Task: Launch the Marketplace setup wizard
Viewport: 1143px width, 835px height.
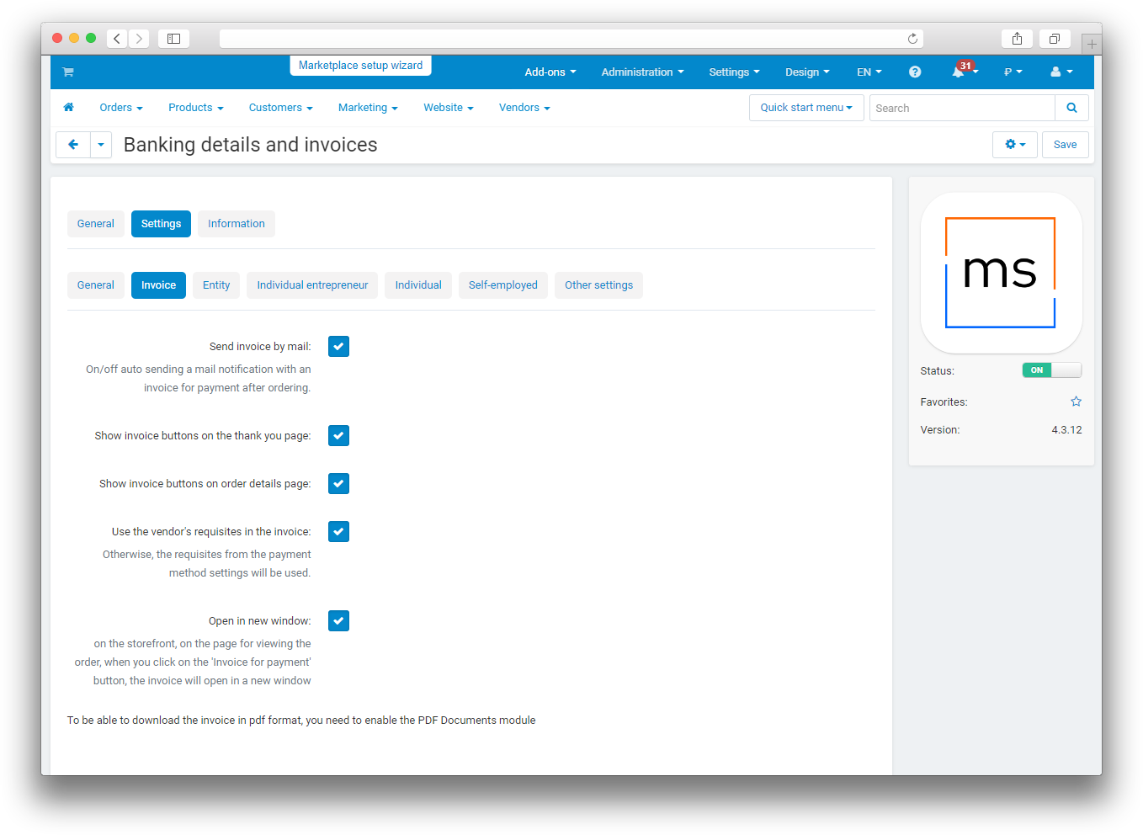Action: (360, 66)
